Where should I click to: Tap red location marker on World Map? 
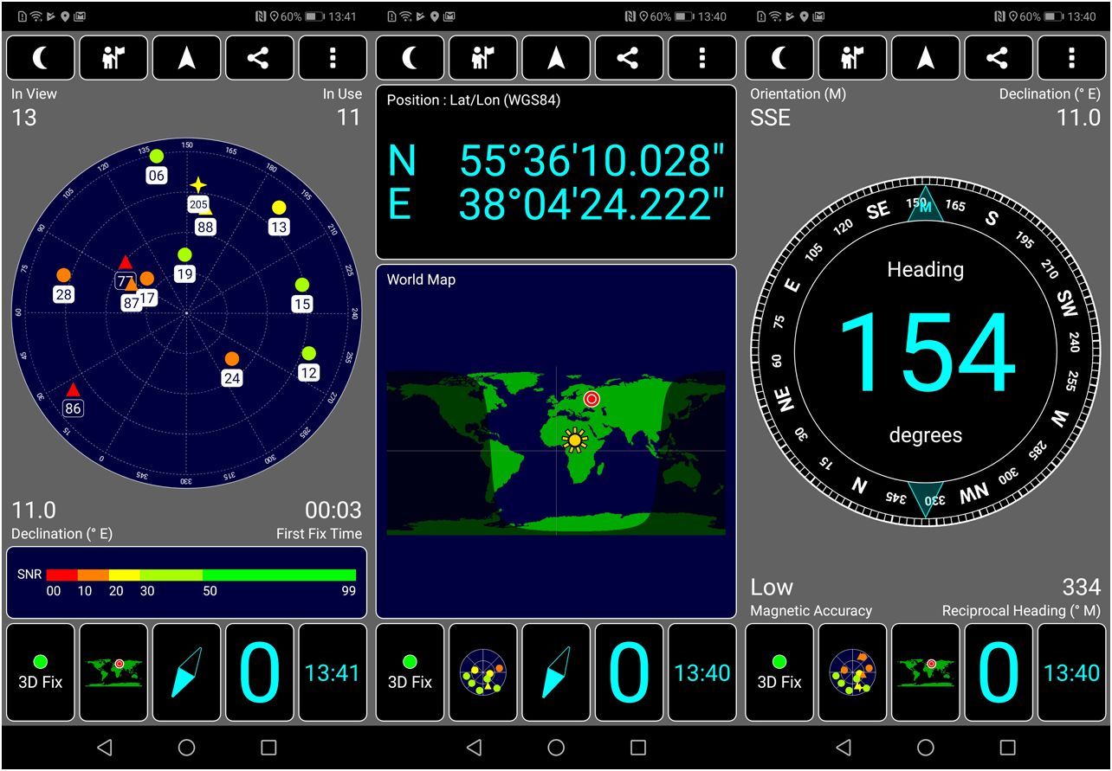tap(592, 398)
